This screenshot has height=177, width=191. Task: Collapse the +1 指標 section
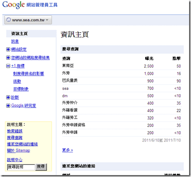[x=8, y=66]
